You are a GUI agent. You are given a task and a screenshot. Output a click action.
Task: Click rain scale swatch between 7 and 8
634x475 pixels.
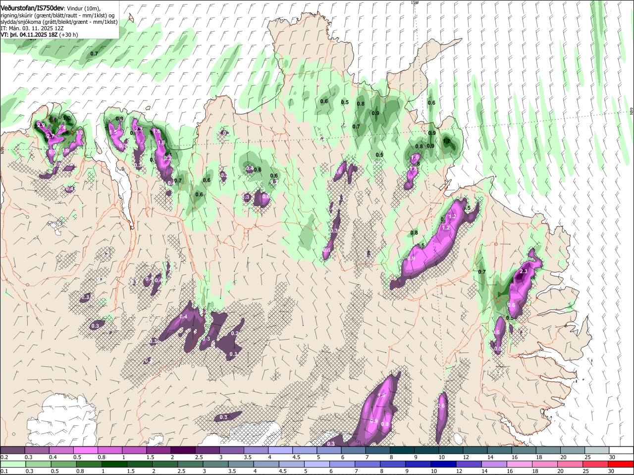tap(368, 464)
